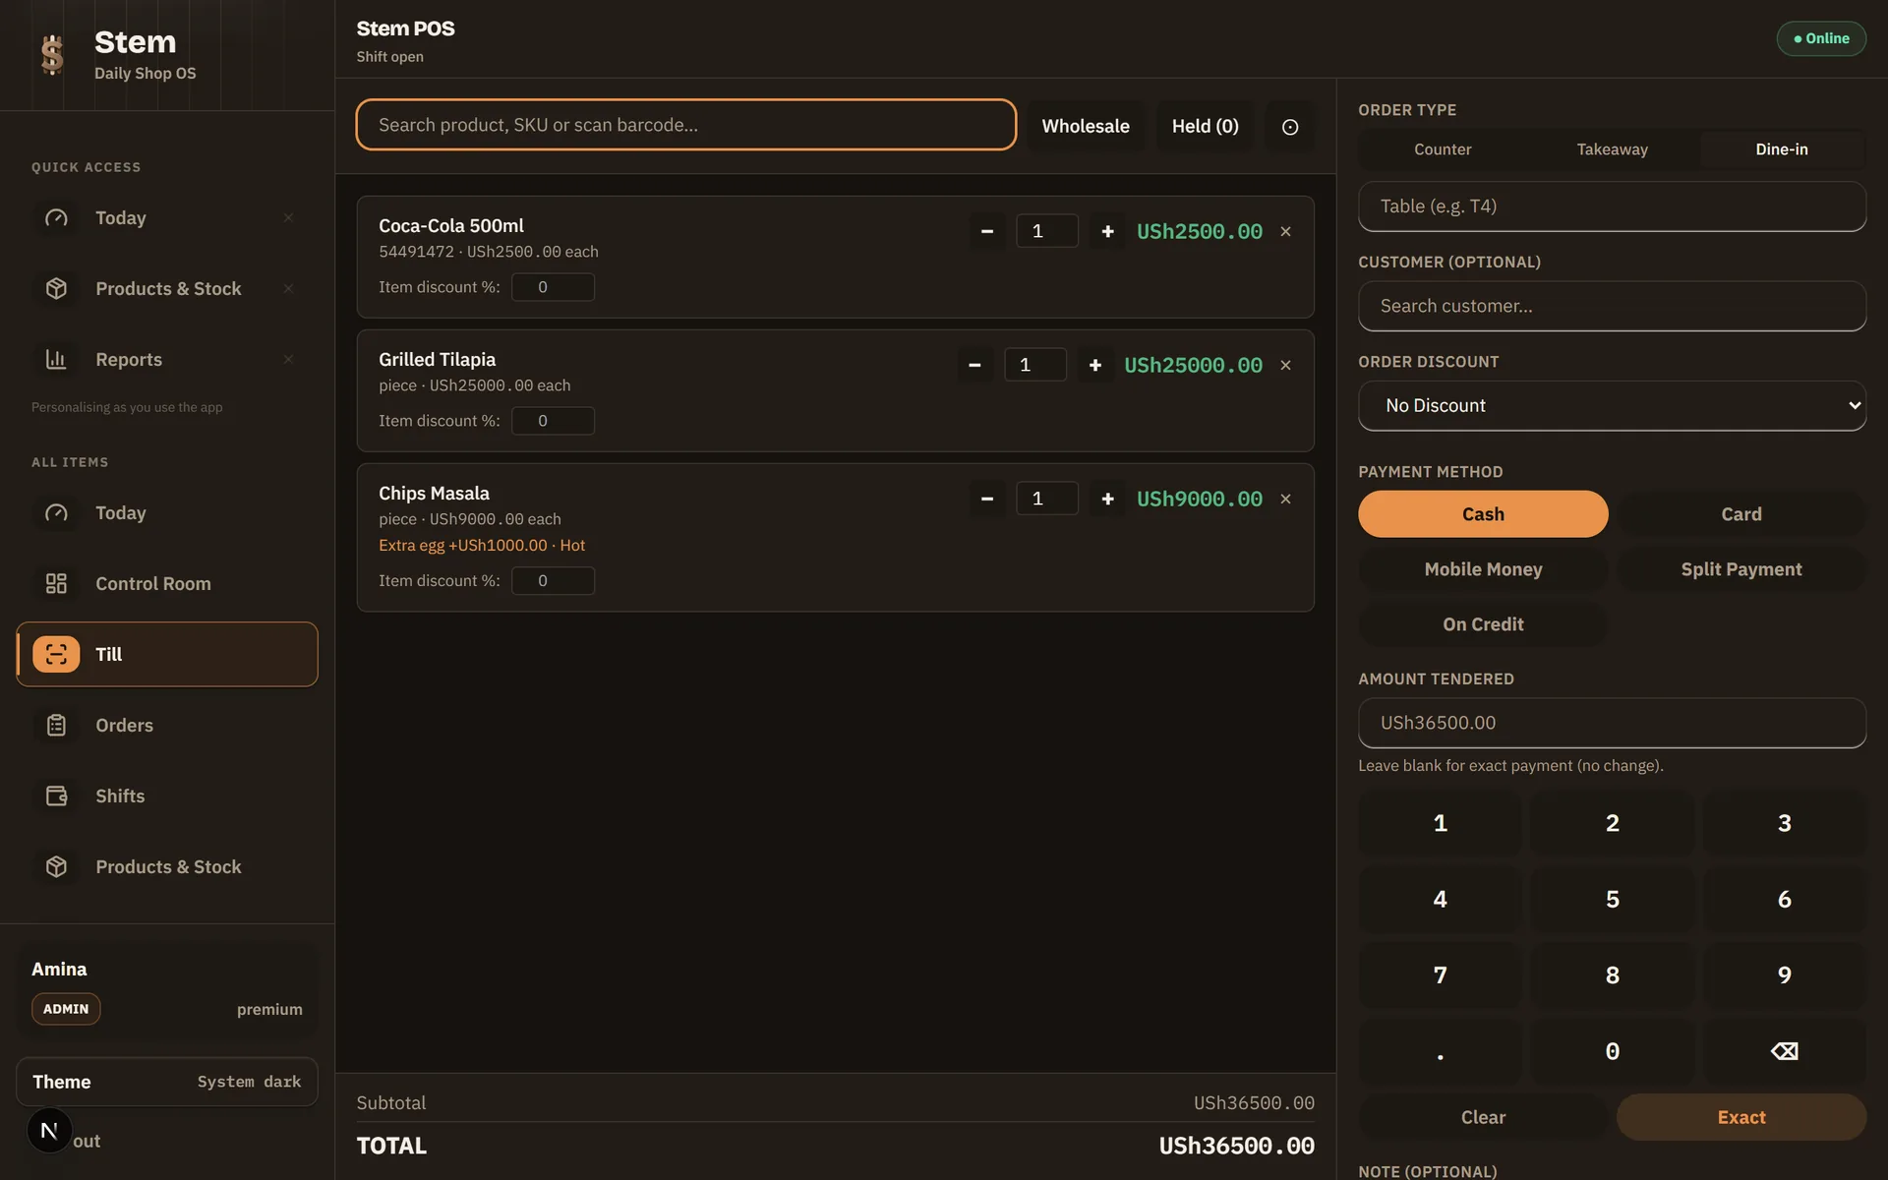1888x1180 pixels.
Task: Tap keypad digit 7
Action: coord(1440,974)
